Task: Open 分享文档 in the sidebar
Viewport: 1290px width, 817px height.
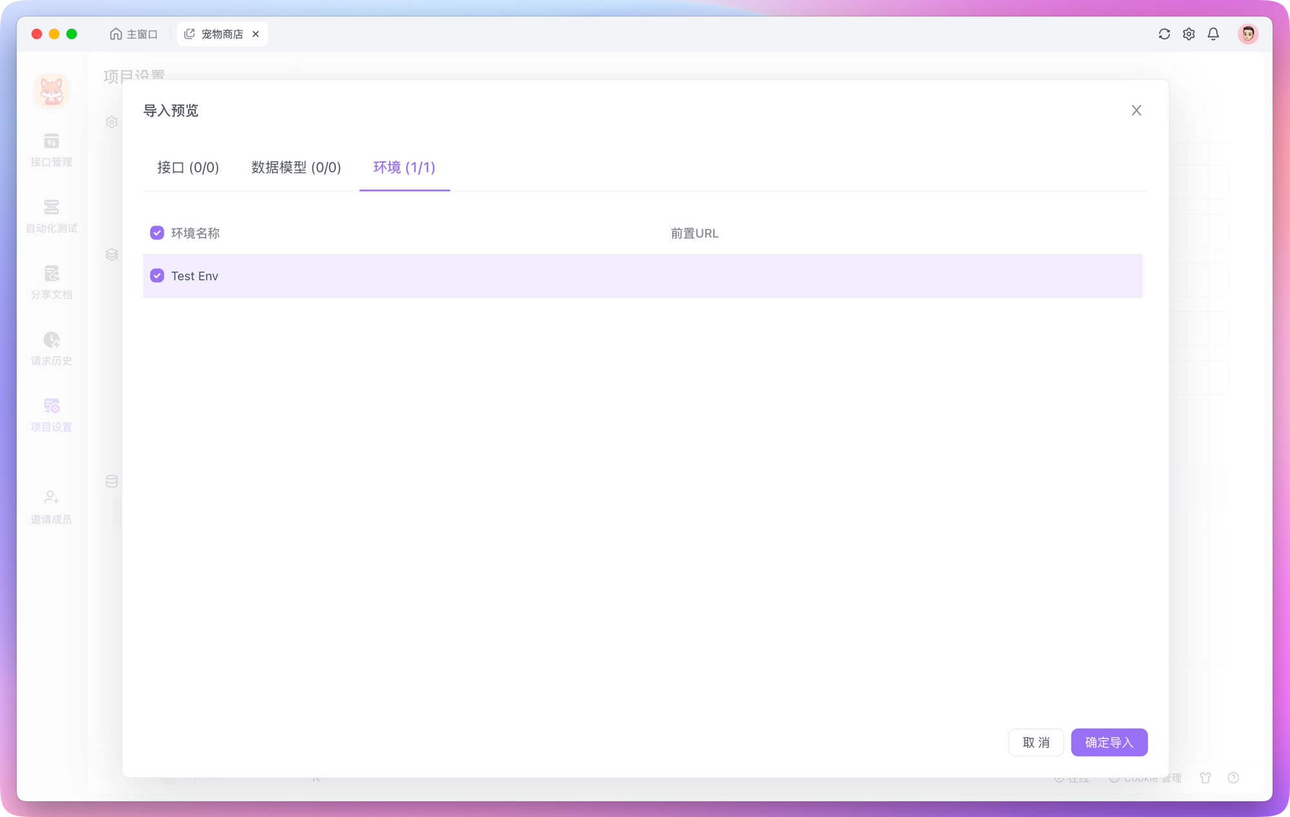Action: pyautogui.click(x=52, y=282)
